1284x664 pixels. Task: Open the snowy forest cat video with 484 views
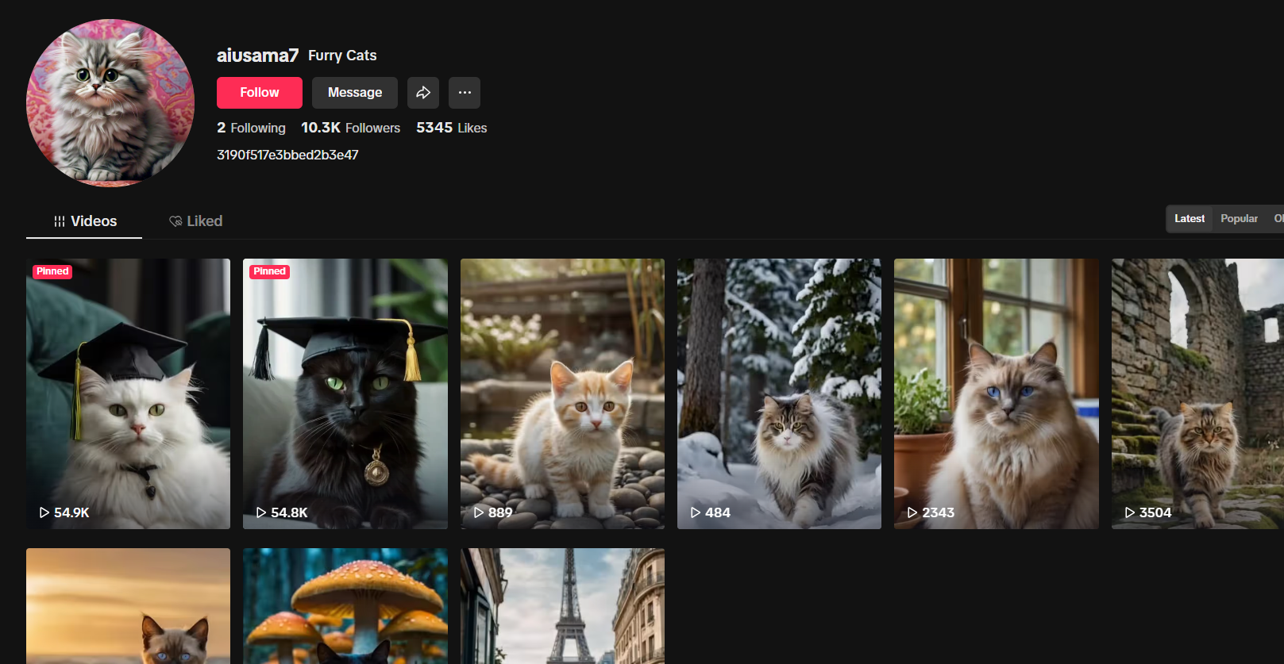[x=779, y=393]
